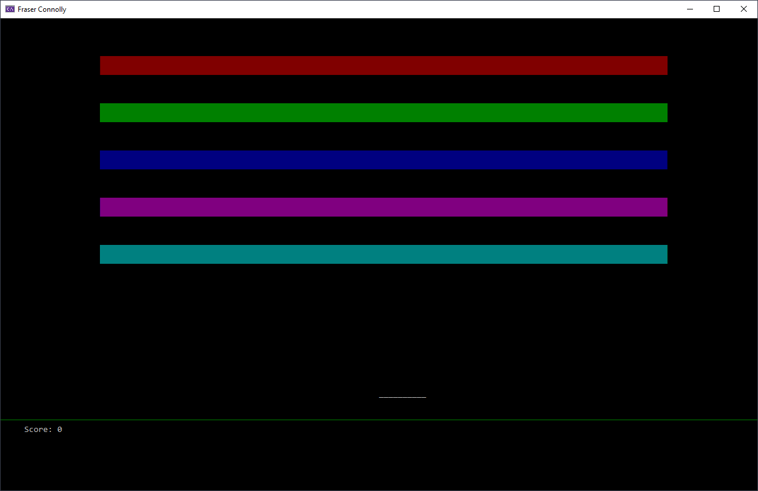The image size is (758, 491).
Task: Click the white paddle line
Action: (x=402, y=397)
